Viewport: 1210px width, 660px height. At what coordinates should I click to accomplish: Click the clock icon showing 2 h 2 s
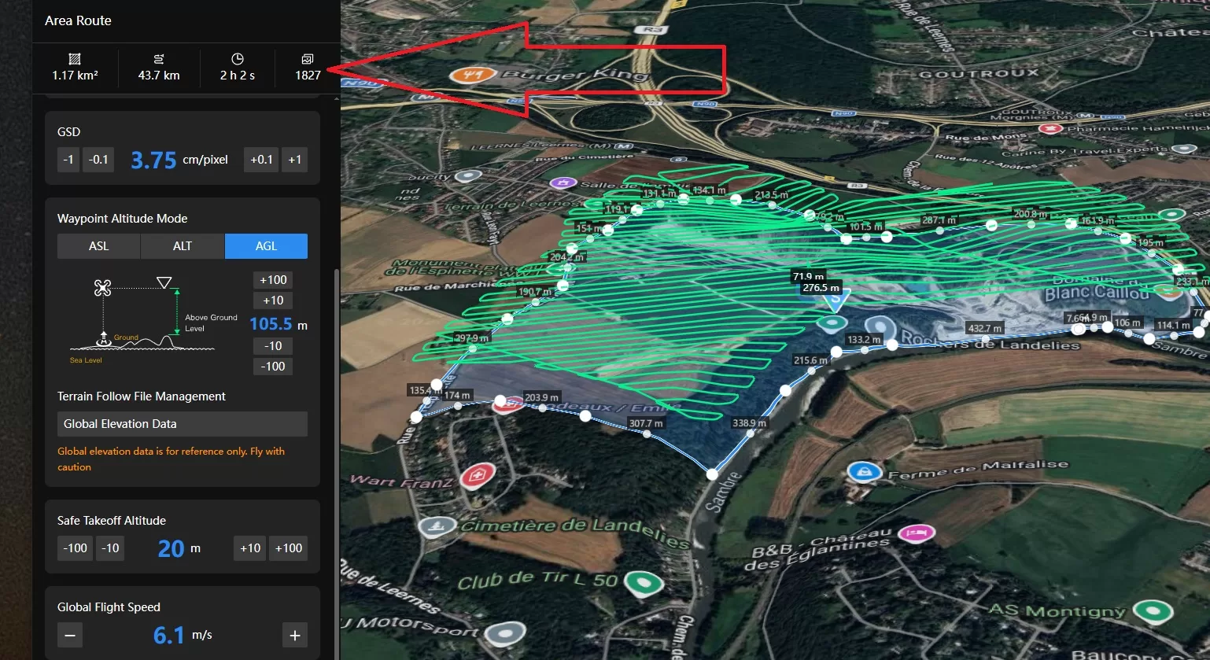pyautogui.click(x=236, y=58)
